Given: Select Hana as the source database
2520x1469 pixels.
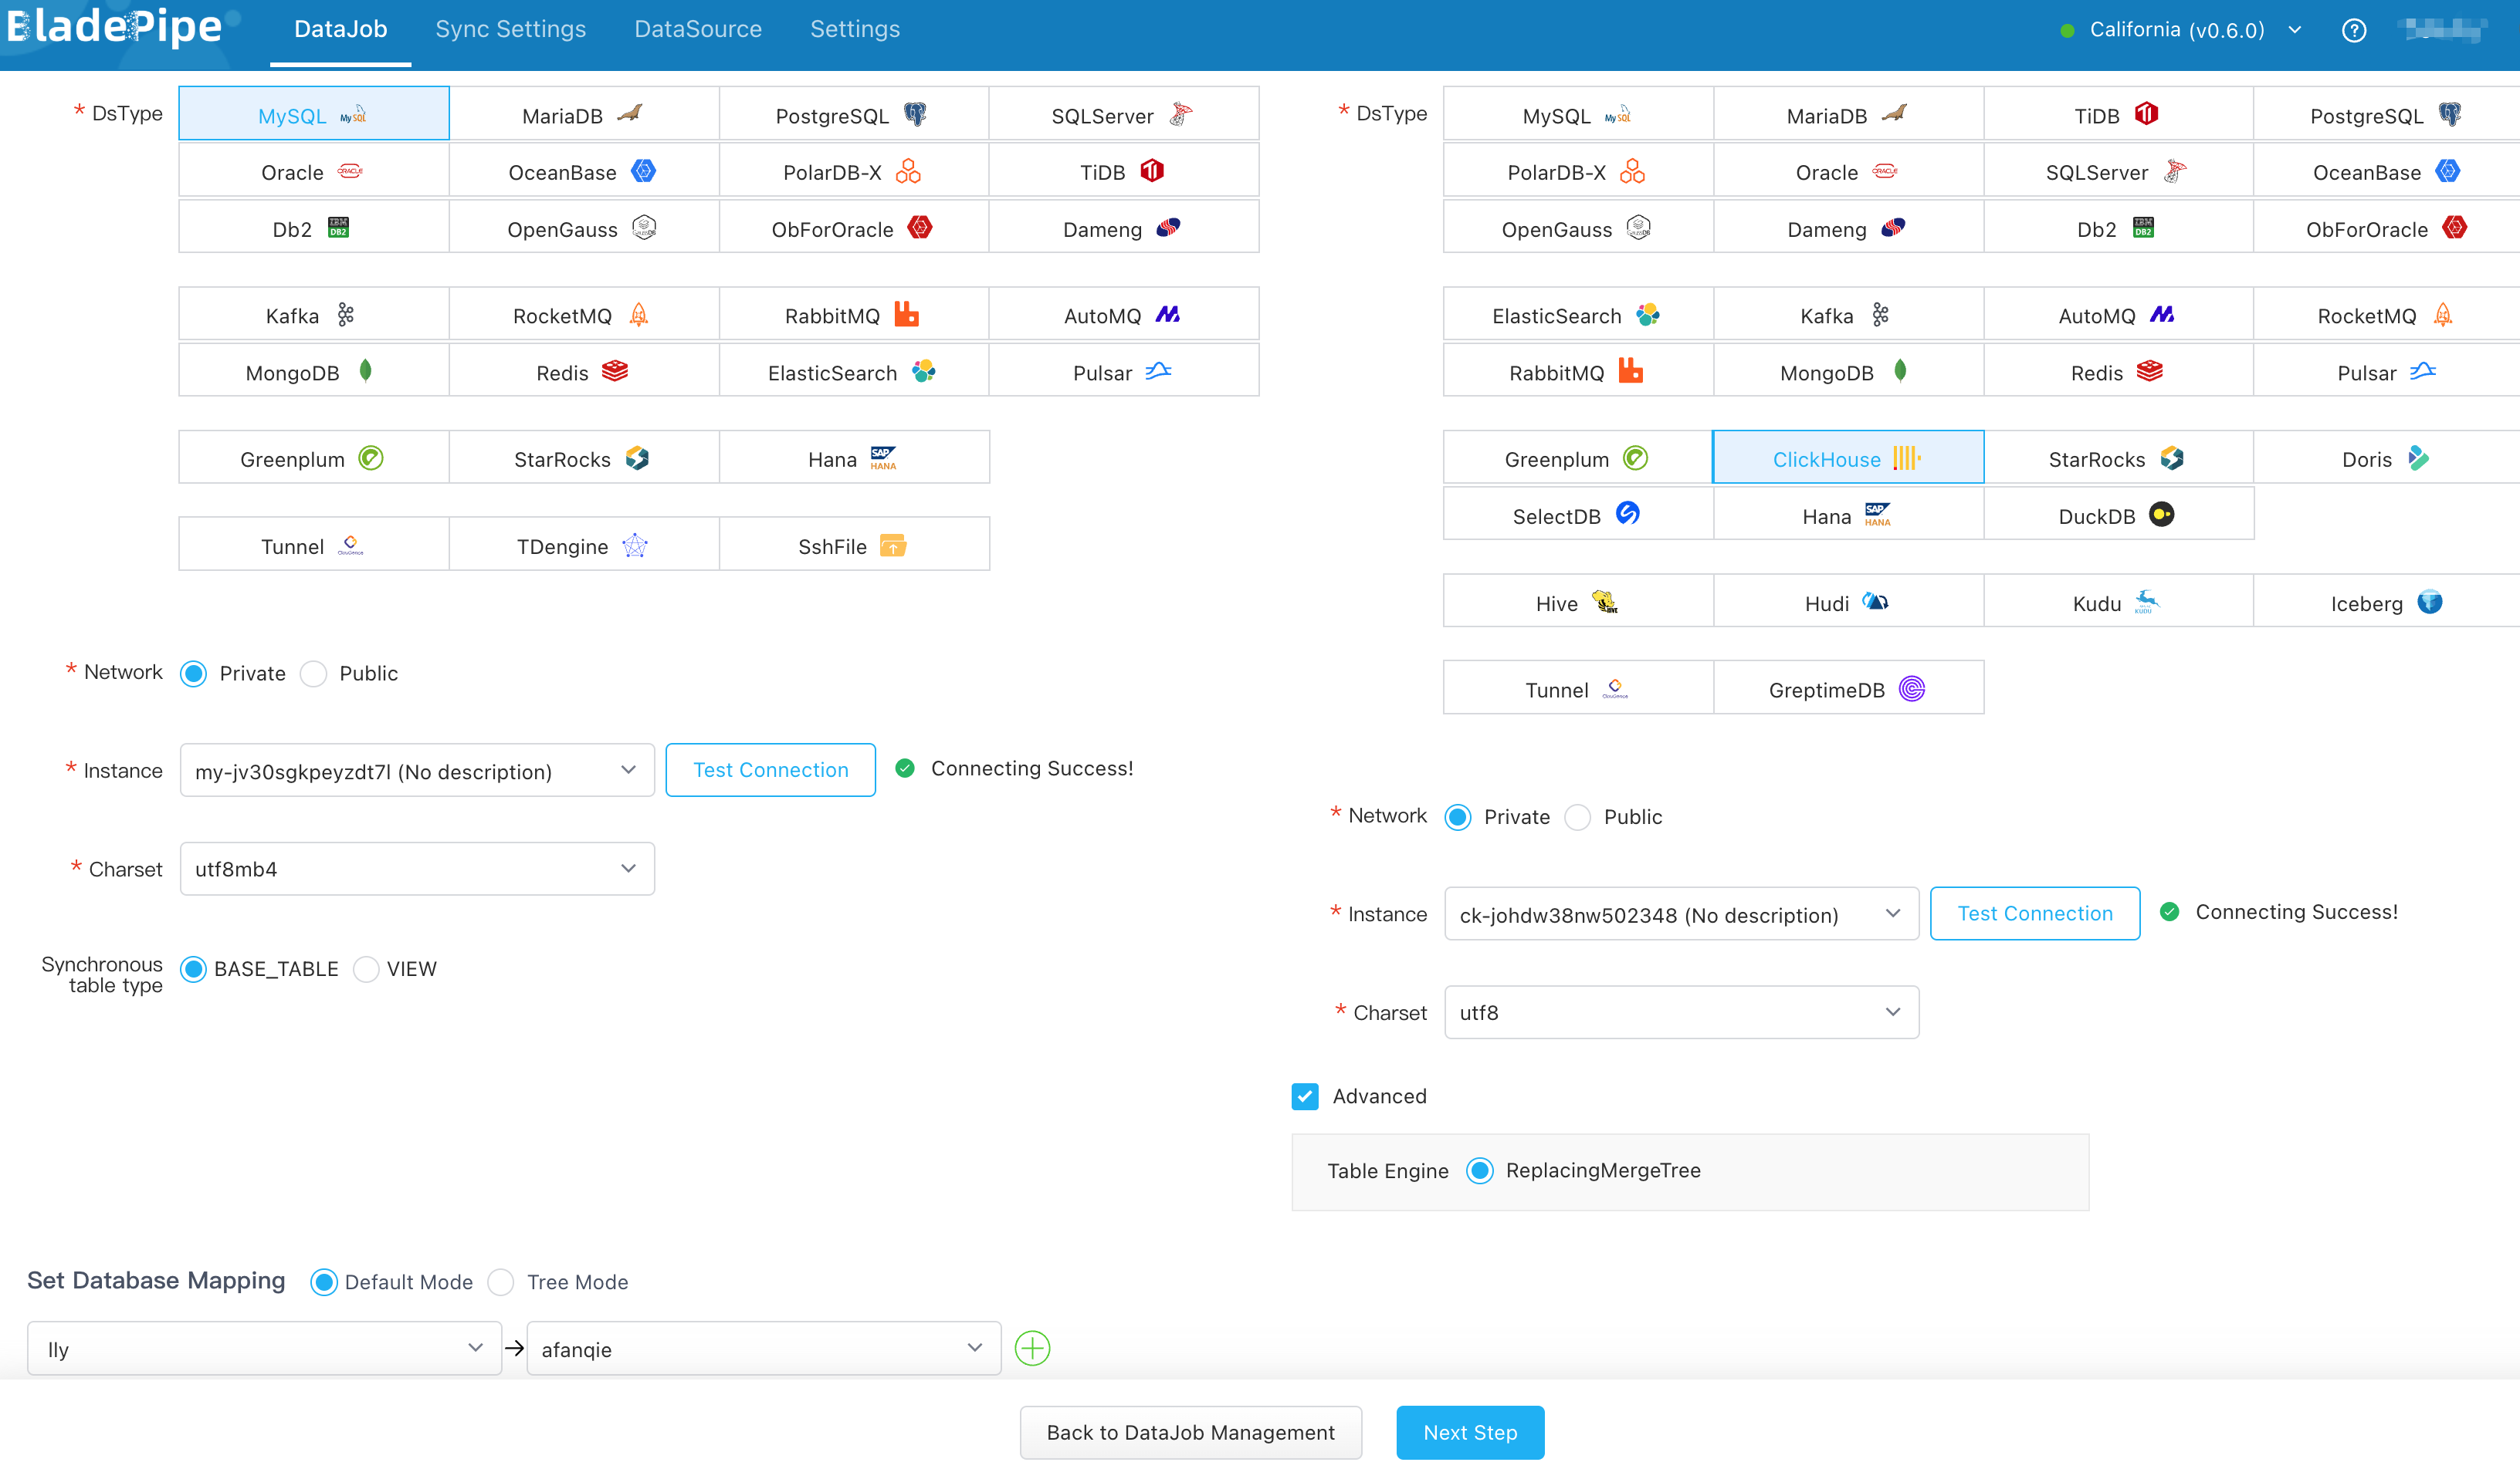Looking at the screenshot, I should click(855, 458).
